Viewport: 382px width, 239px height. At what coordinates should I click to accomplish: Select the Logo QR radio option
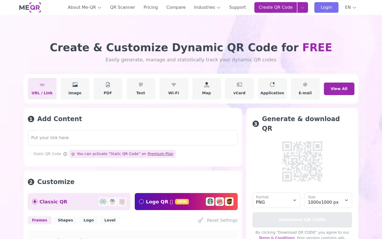pos(141,202)
